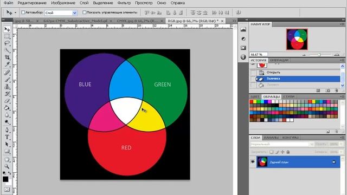This screenshot has height=195, width=347.
Task: Select the Brush tool
Action: point(7,80)
